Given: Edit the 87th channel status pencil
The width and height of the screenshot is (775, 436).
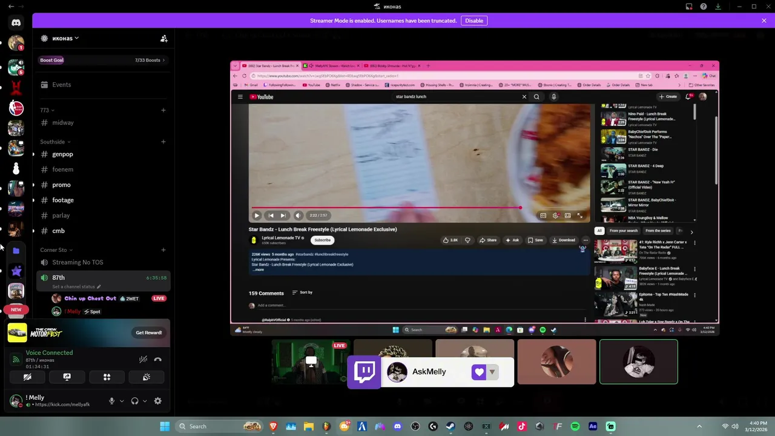Looking at the screenshot, I should pyautogui.click(x=99, y=287).
